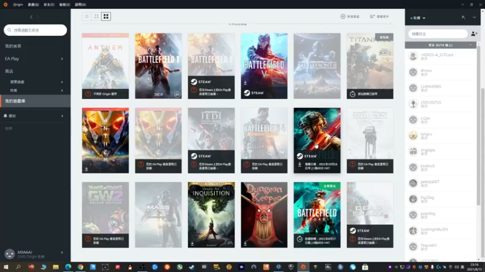Viewport: 485px width, 272px height.
Task: Click the taskbar clock showing 23:16
Action: 475,267
